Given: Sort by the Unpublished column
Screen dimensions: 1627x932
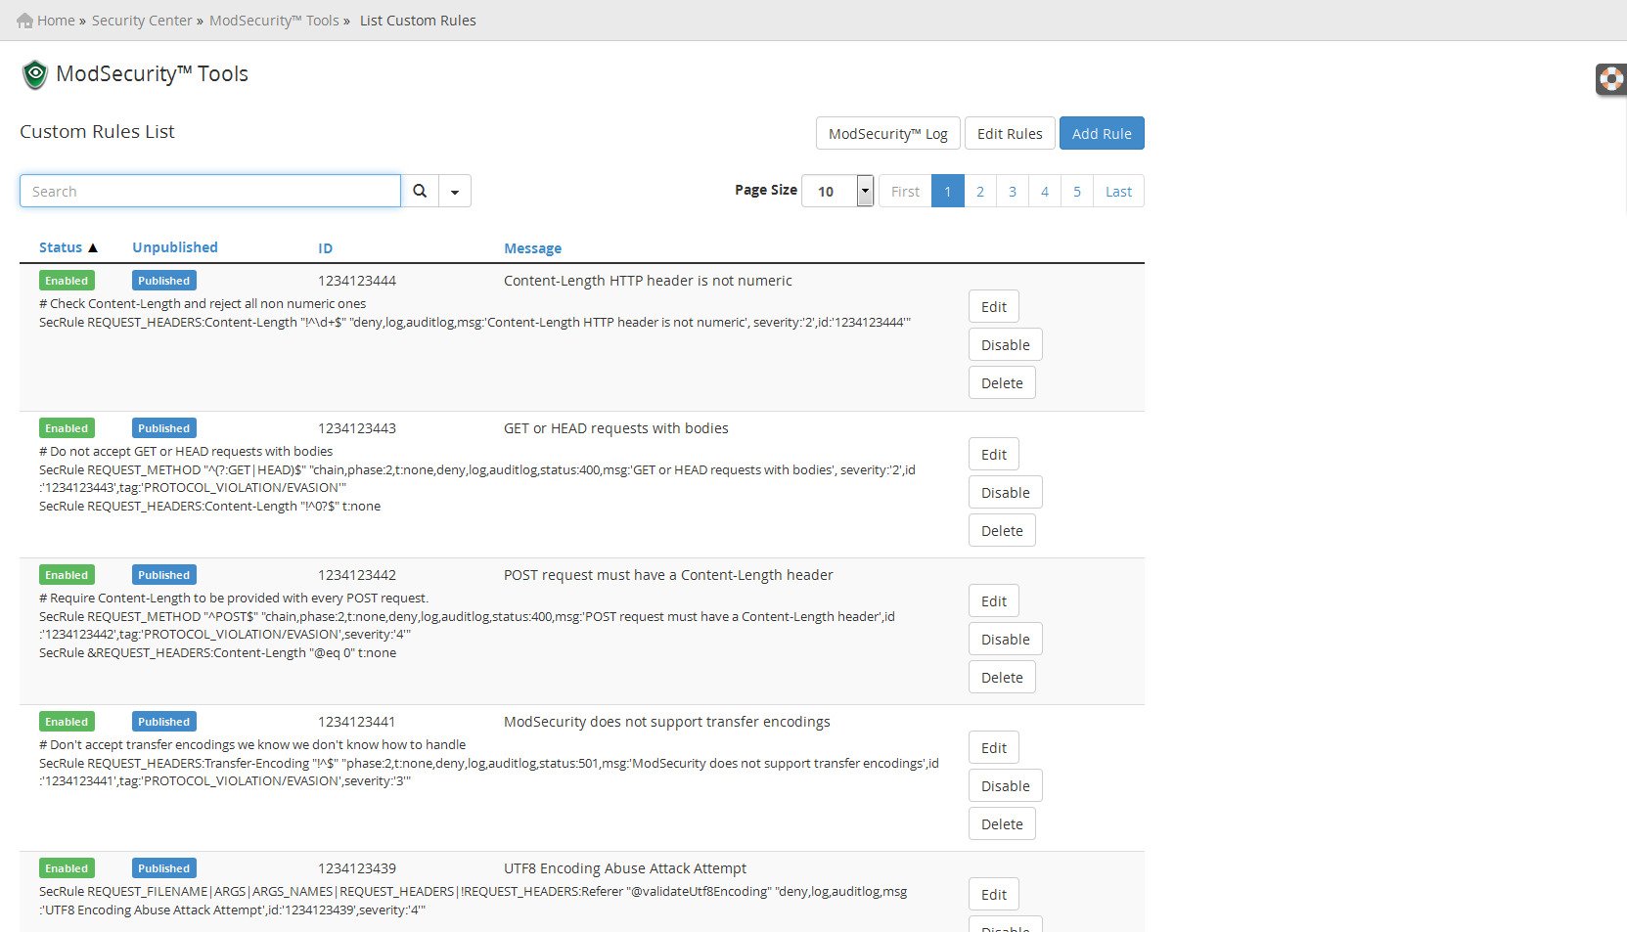Looking at the screenshot, I should click(175, 247).
